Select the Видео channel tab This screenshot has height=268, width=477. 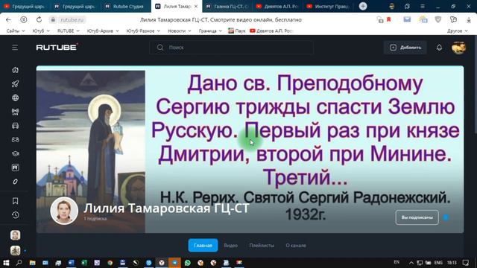230,245
